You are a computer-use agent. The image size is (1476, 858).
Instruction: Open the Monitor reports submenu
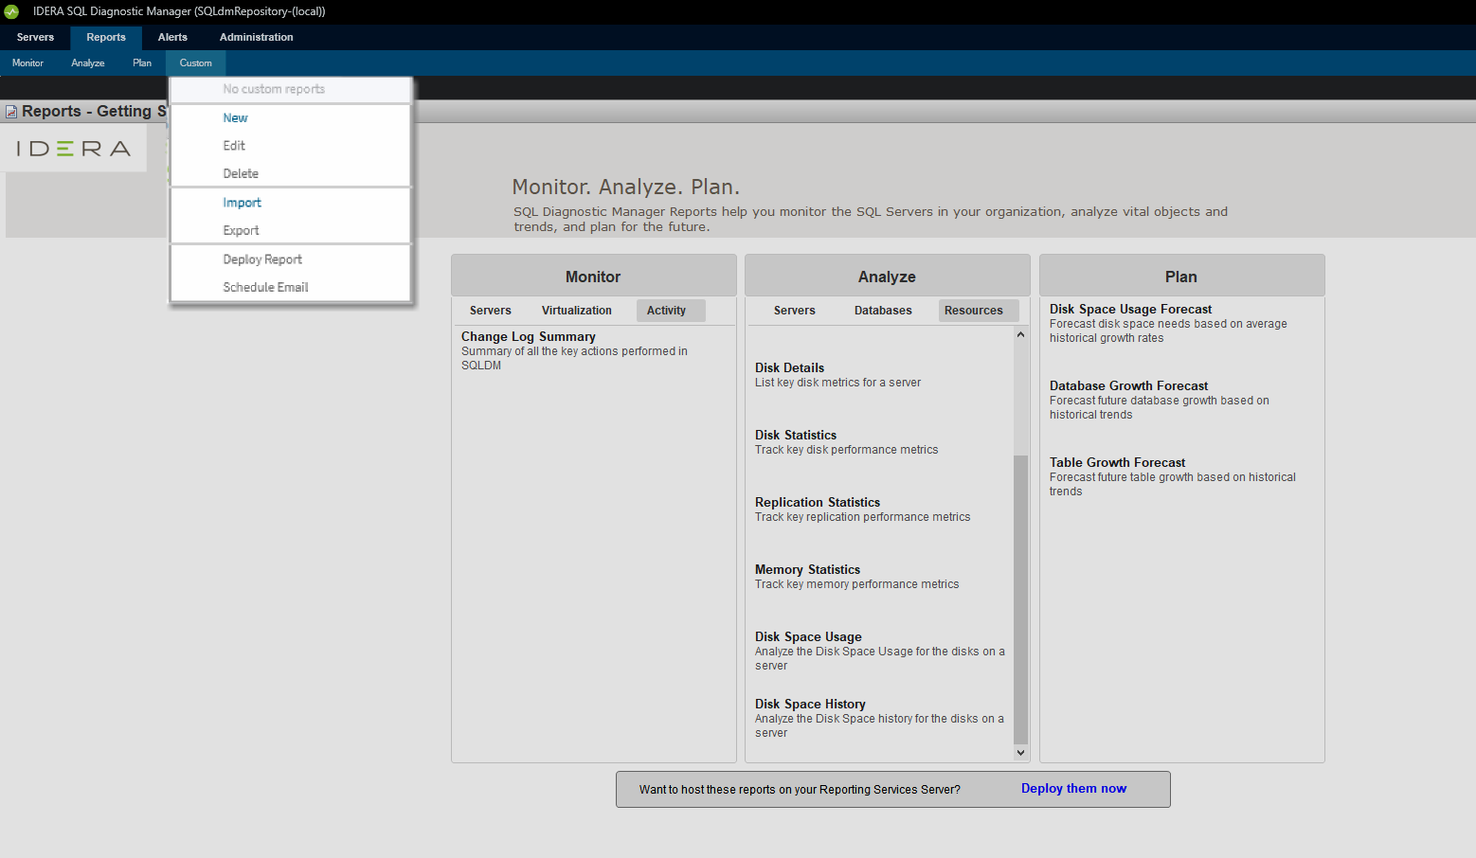coord(27,63)
